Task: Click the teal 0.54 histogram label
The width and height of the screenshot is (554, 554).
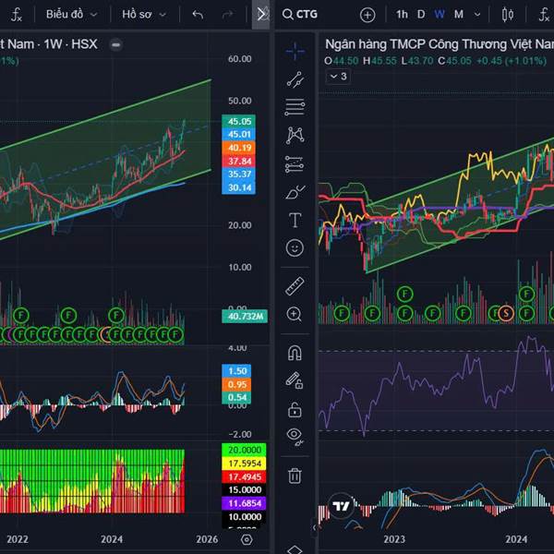Action: pos(236,397)
